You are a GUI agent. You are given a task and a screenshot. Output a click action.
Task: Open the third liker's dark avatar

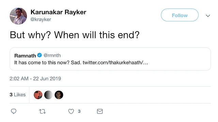click(x=59, y=95)
